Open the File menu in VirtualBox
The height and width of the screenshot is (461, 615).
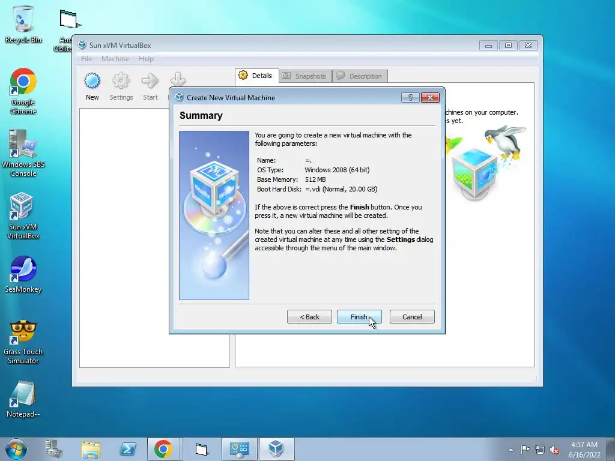[x=86, y=59]
